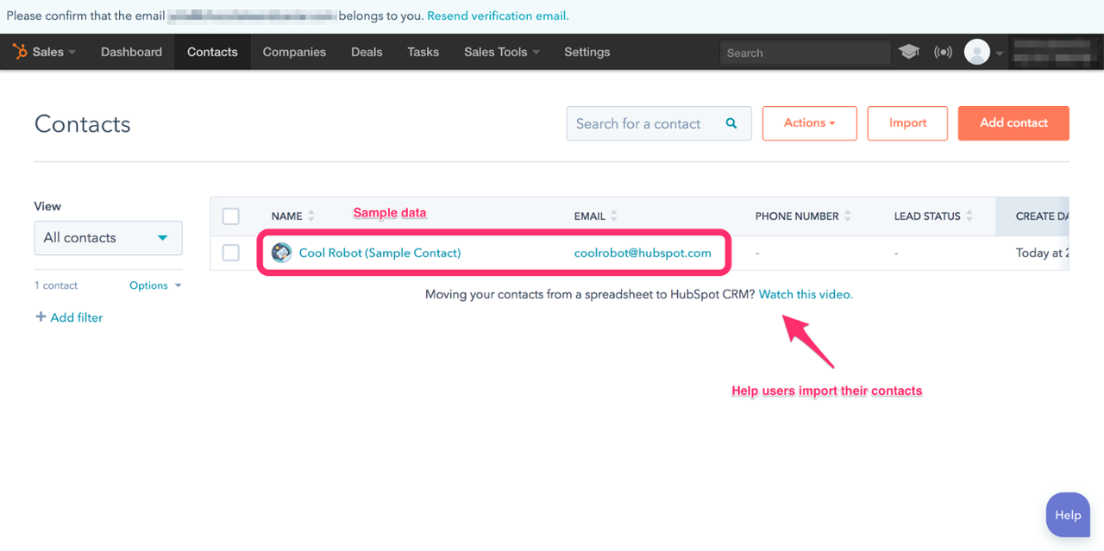
Task: Click the HubSpot sprocket logo icon
Action: click(x=20, y=52)
